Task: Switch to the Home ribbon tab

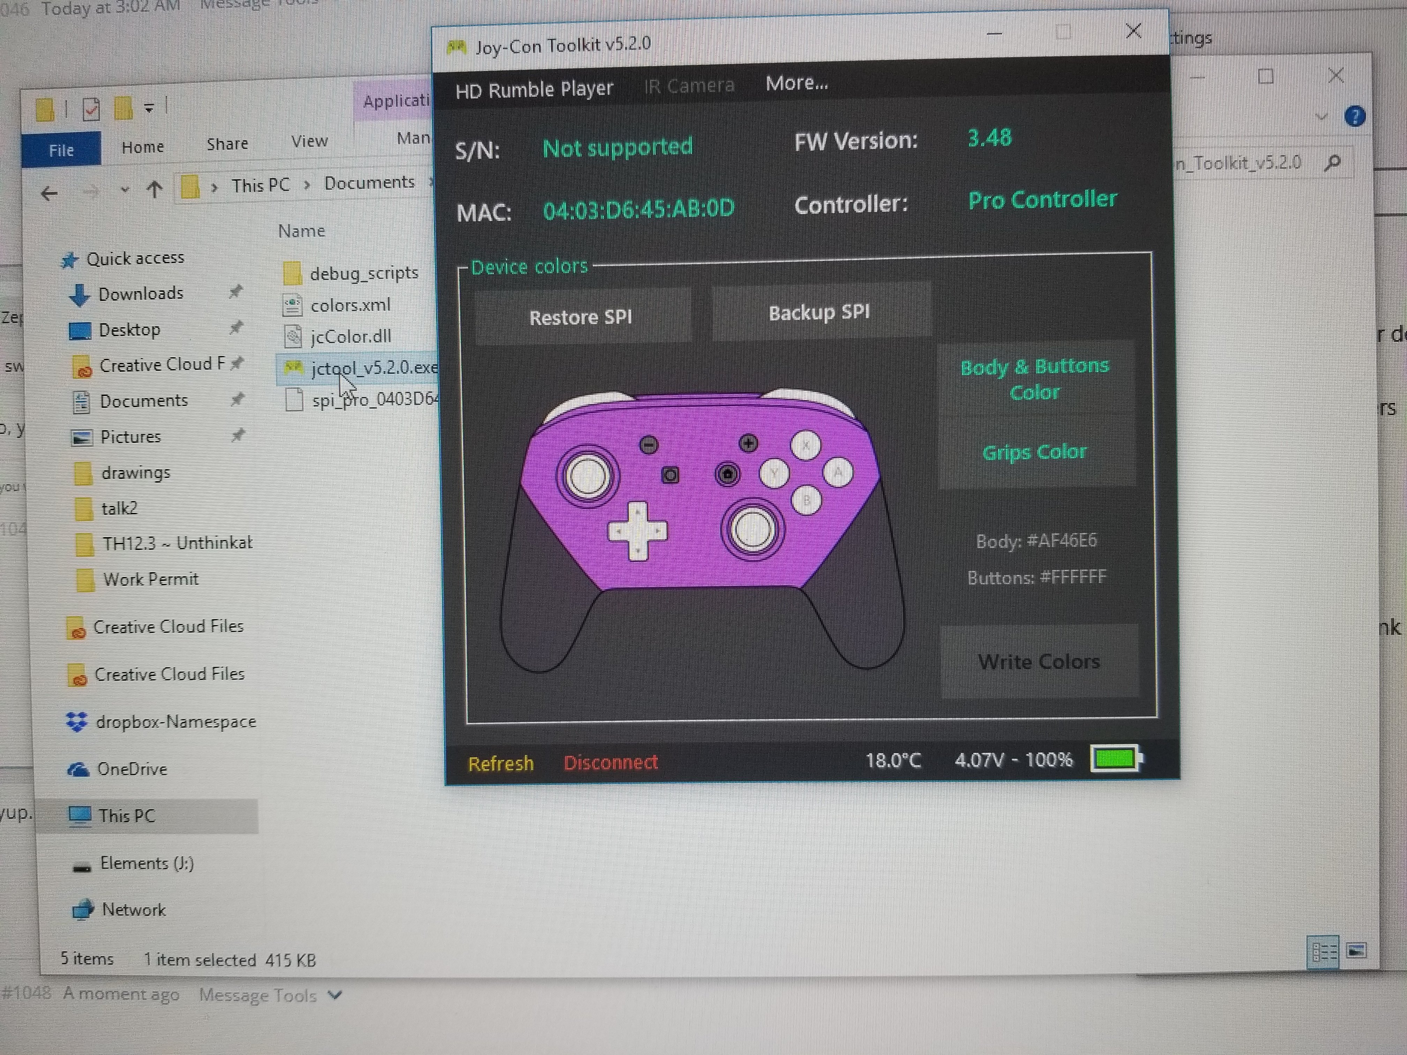Action: 142,148
